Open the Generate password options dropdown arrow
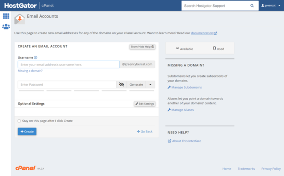284x176 pixels. click(x=150, y=85)
